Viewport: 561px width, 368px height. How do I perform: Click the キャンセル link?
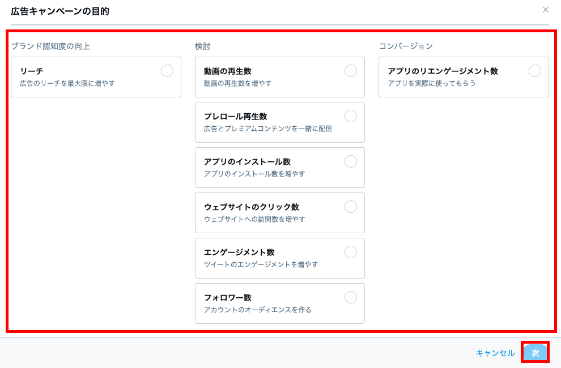click(495, 353)
